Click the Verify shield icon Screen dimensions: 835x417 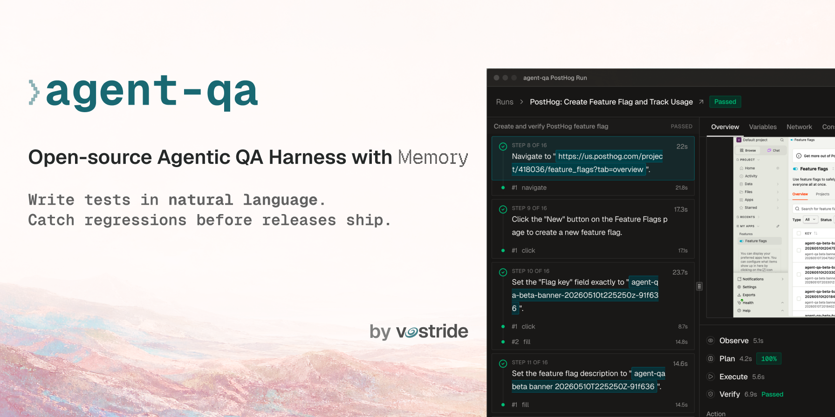(711, 394)
